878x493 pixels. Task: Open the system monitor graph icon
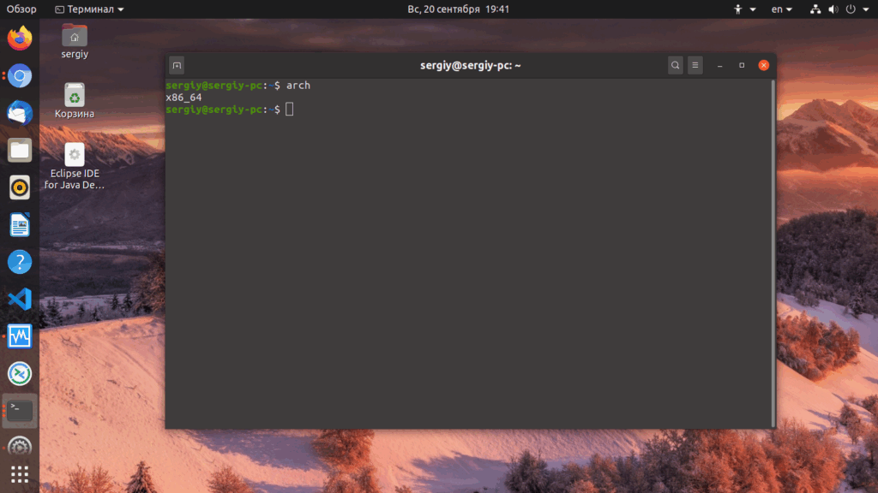[x=20, y=336]
